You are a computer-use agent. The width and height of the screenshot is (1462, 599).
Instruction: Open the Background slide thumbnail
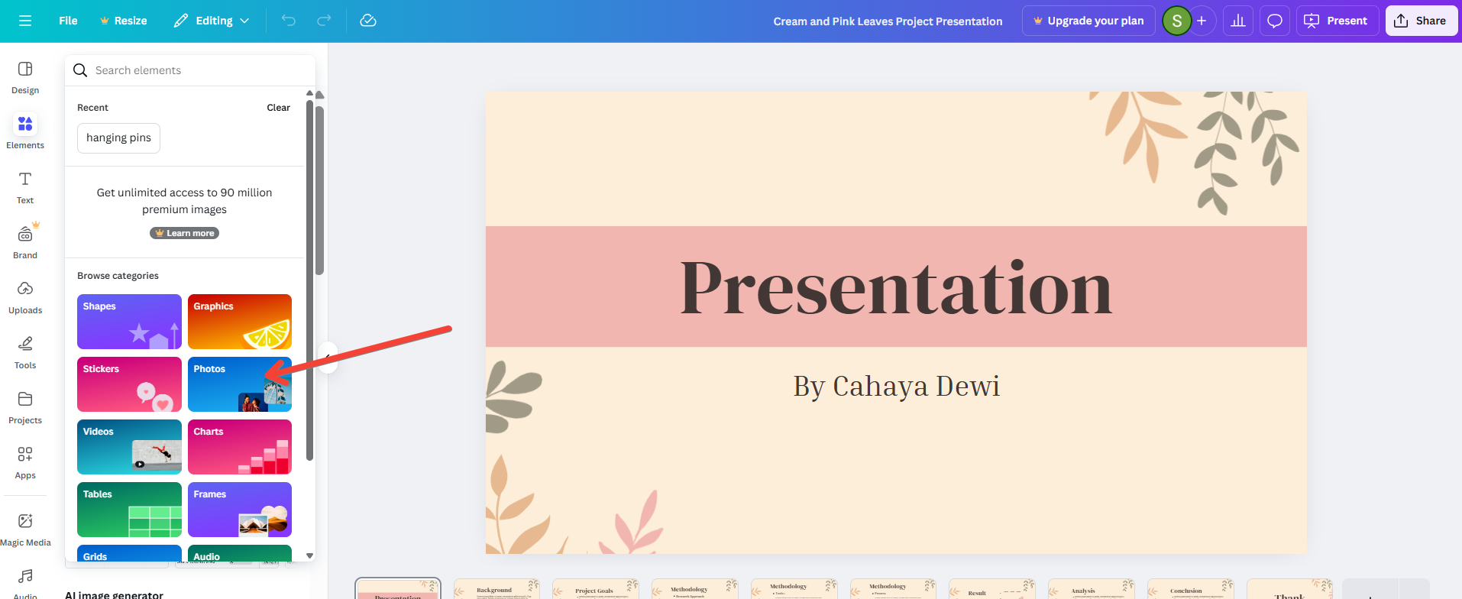pos(496,589)
